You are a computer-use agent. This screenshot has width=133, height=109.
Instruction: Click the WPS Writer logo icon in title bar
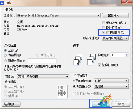coord(2,3)
